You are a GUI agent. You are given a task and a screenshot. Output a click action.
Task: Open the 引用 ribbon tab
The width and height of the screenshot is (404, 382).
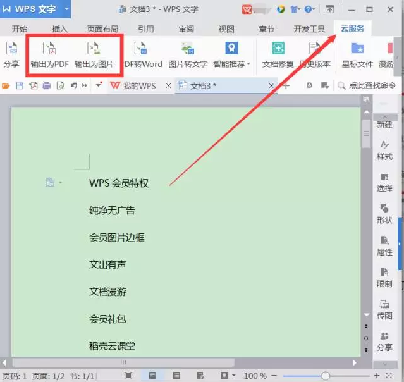tap(146, 28)
